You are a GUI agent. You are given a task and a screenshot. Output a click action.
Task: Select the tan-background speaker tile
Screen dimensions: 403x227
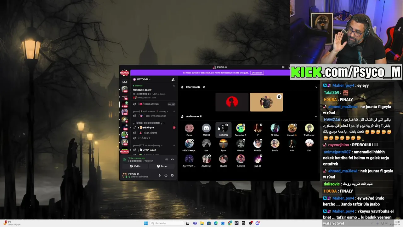[266, 102]
